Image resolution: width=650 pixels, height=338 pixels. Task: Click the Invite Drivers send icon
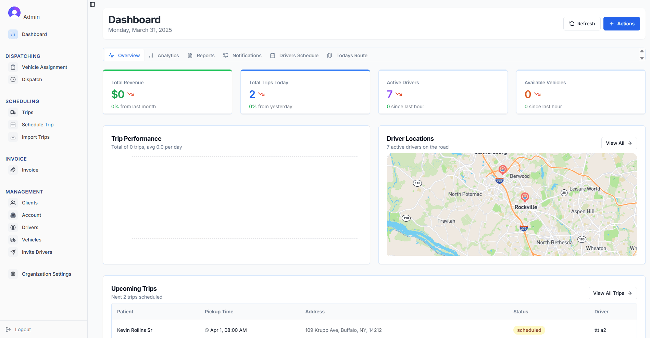click(x=13, y=252)
